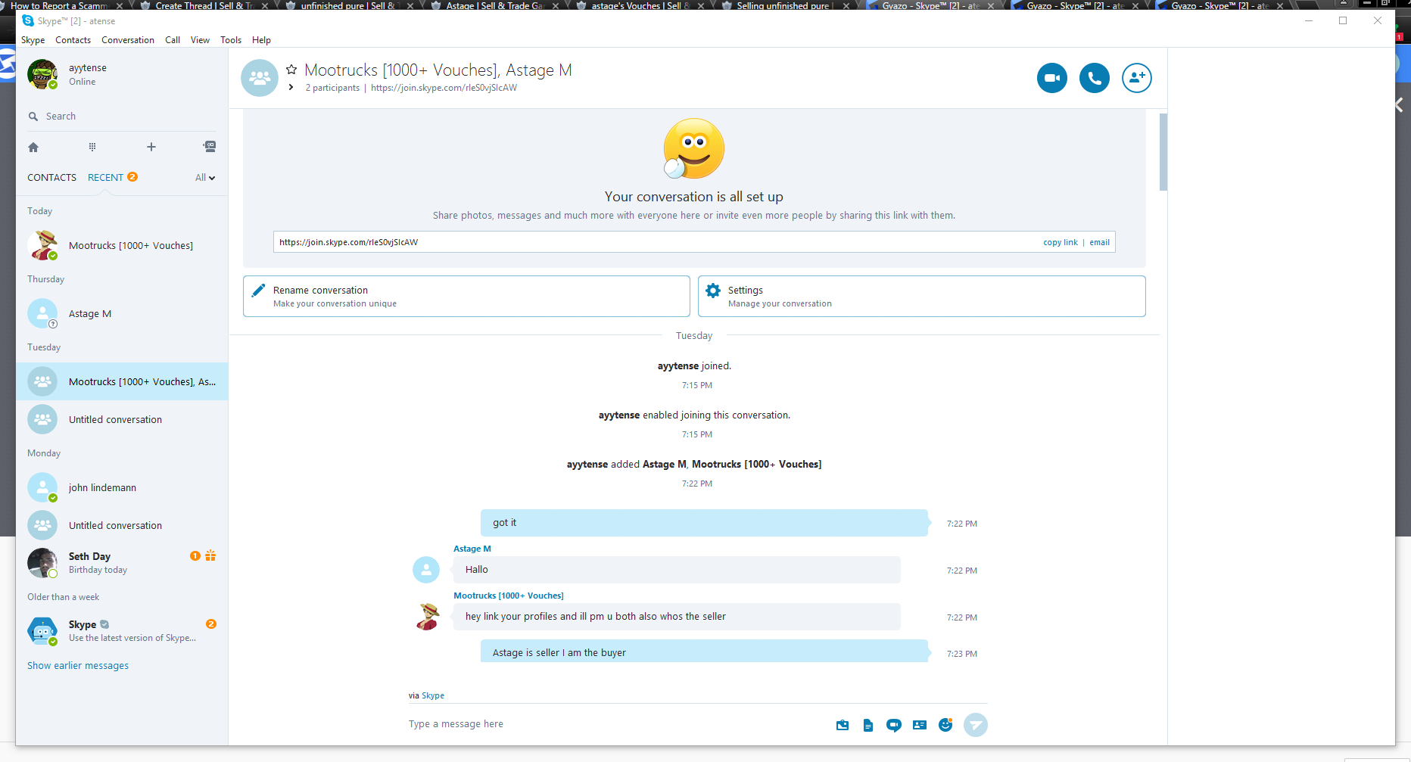Click the ayytense Online status text
Viewport: 1411px width, 762px height.
click(82, 82)
